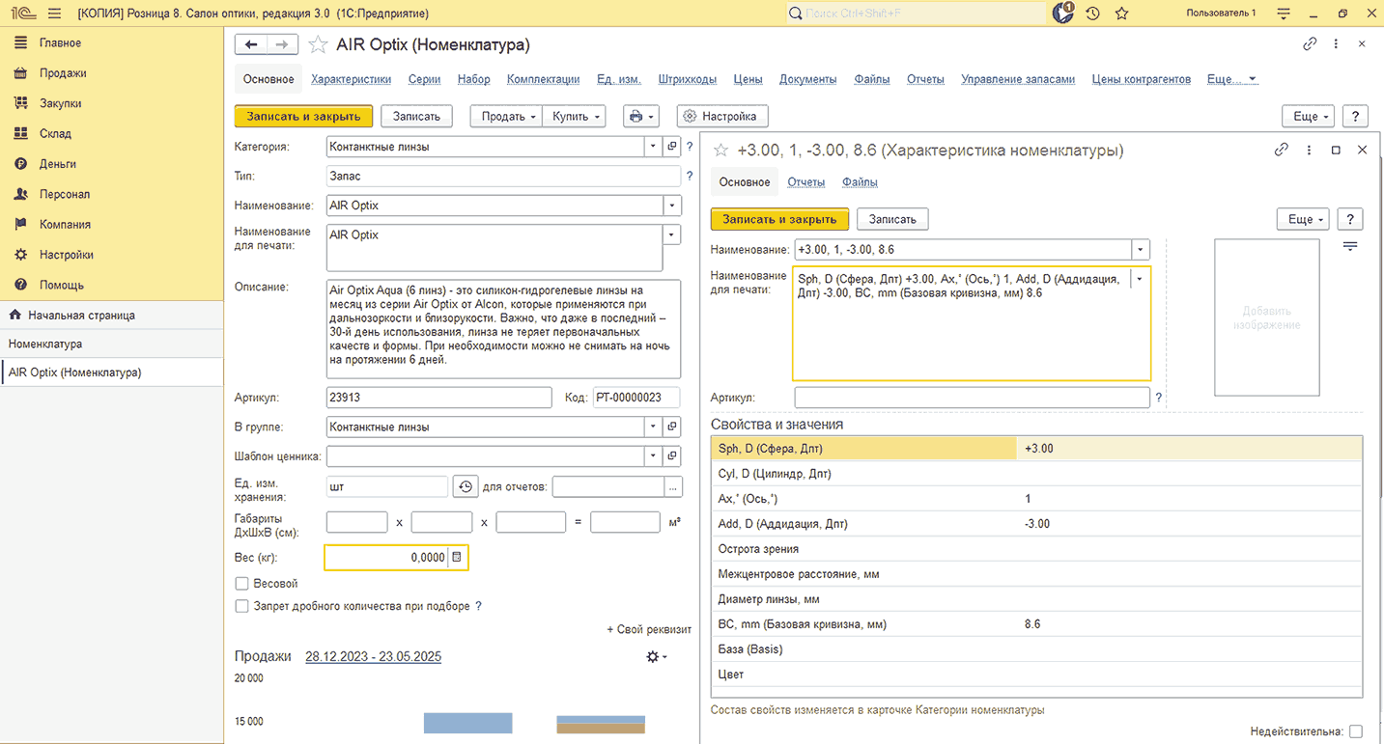
Task: Expand the Шаблон ценника dropdown
Action: point(654,455)
